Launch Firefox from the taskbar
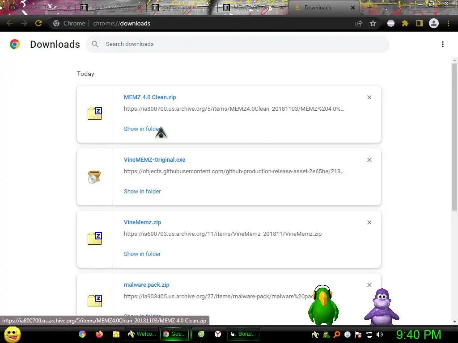Image resolution: width=458 pixels, height=343 pixels. point(99,334)
